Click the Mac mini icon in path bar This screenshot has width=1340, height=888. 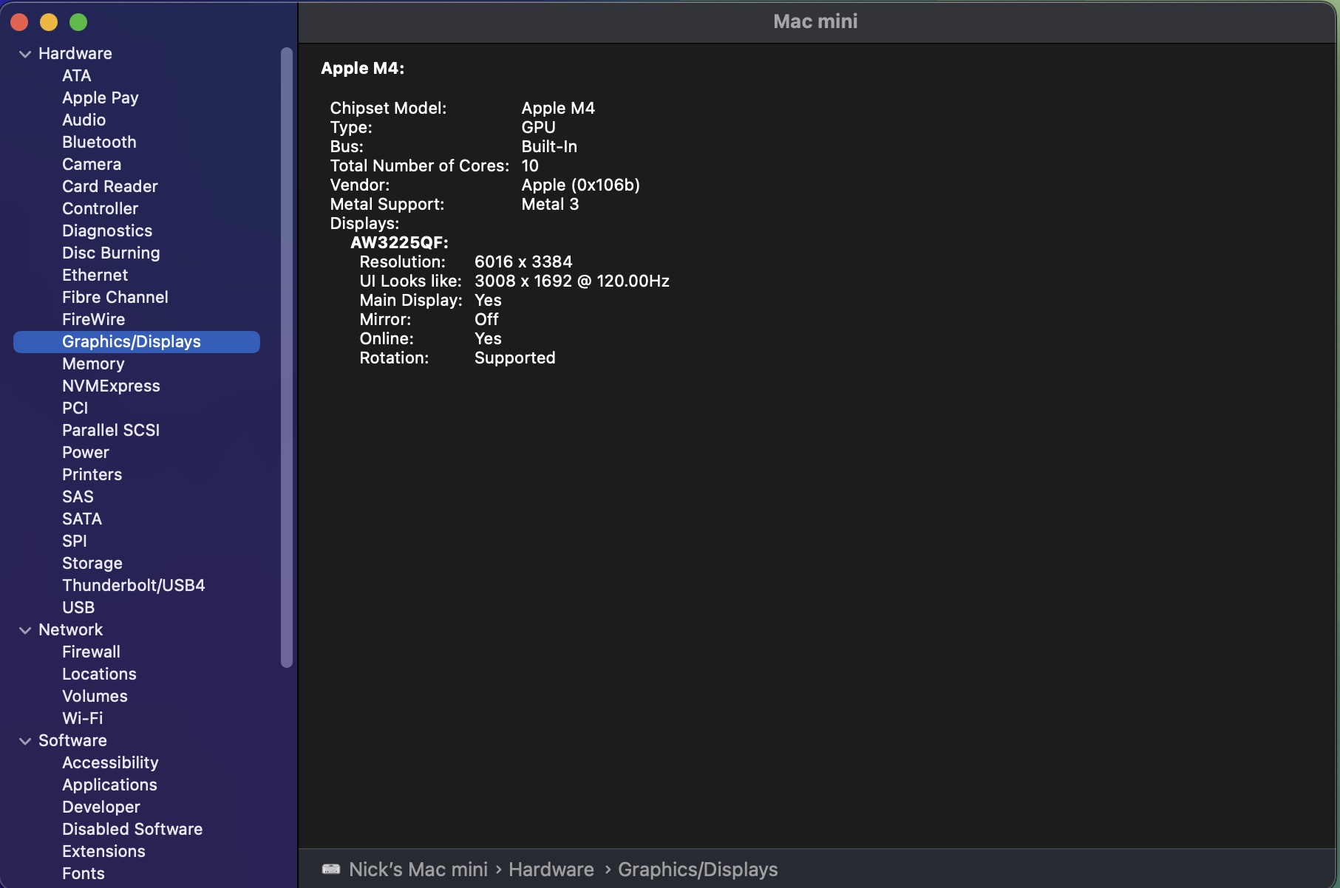point(331,870)
